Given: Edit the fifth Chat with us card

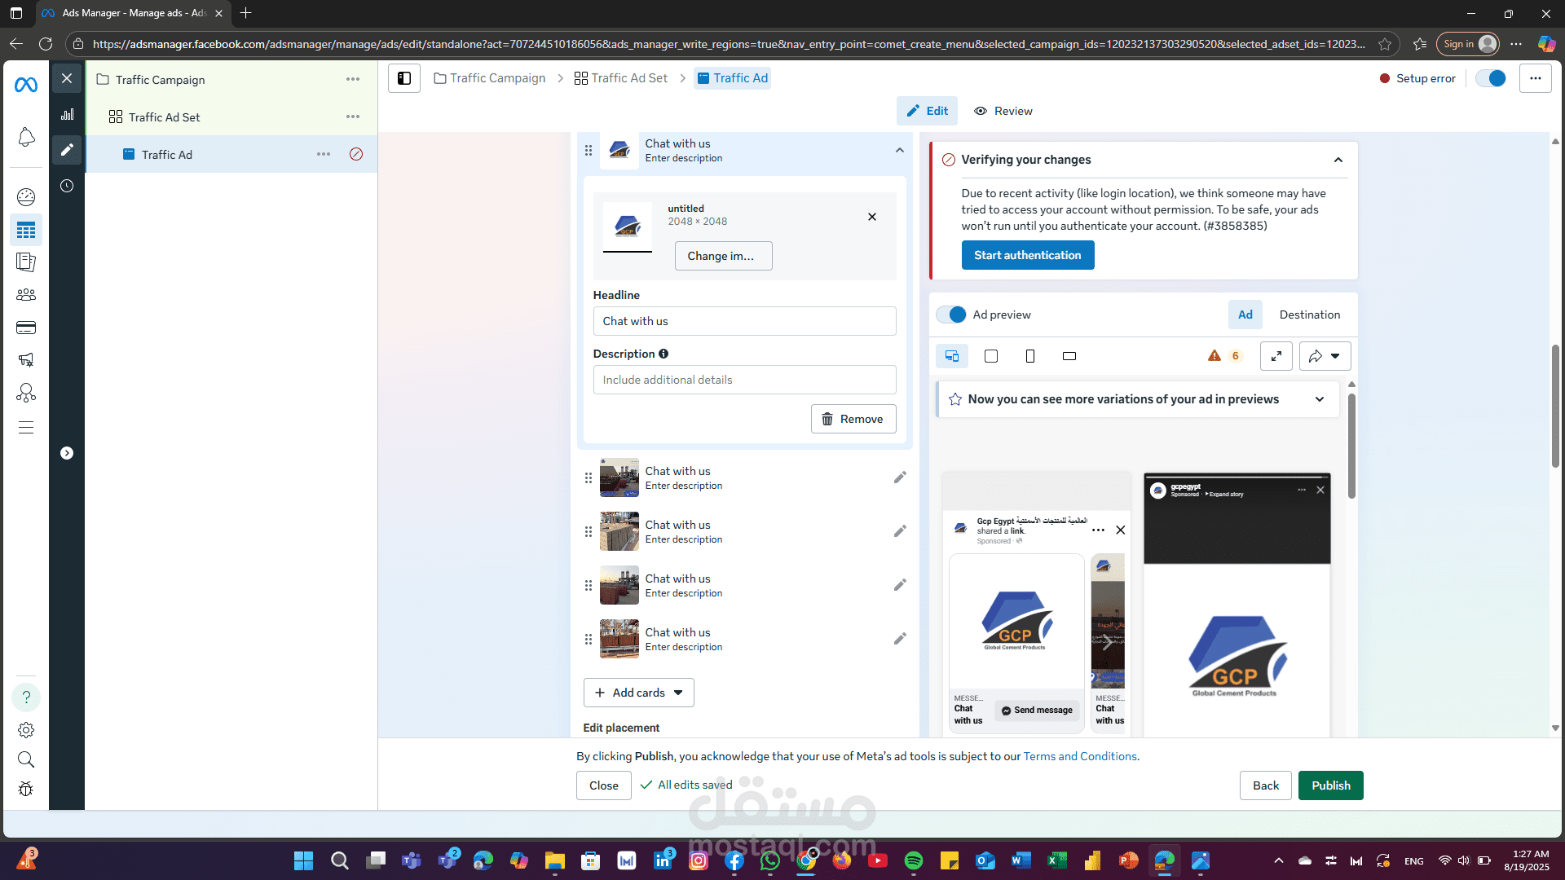Looking at the screenshot, I should pyautogui.click(x=900, y=639).
